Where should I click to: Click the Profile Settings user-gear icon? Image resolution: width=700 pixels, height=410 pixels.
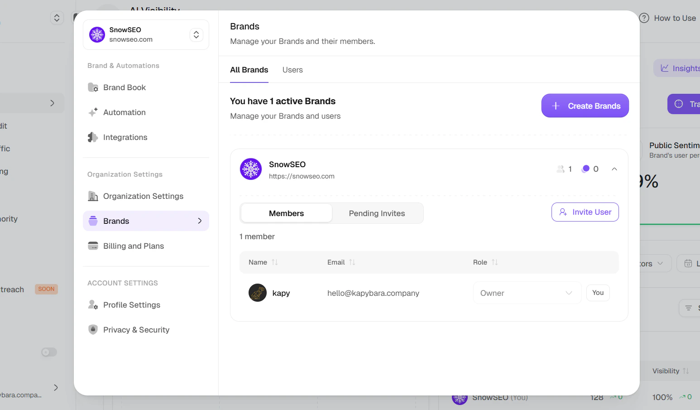tap(93, 304)
